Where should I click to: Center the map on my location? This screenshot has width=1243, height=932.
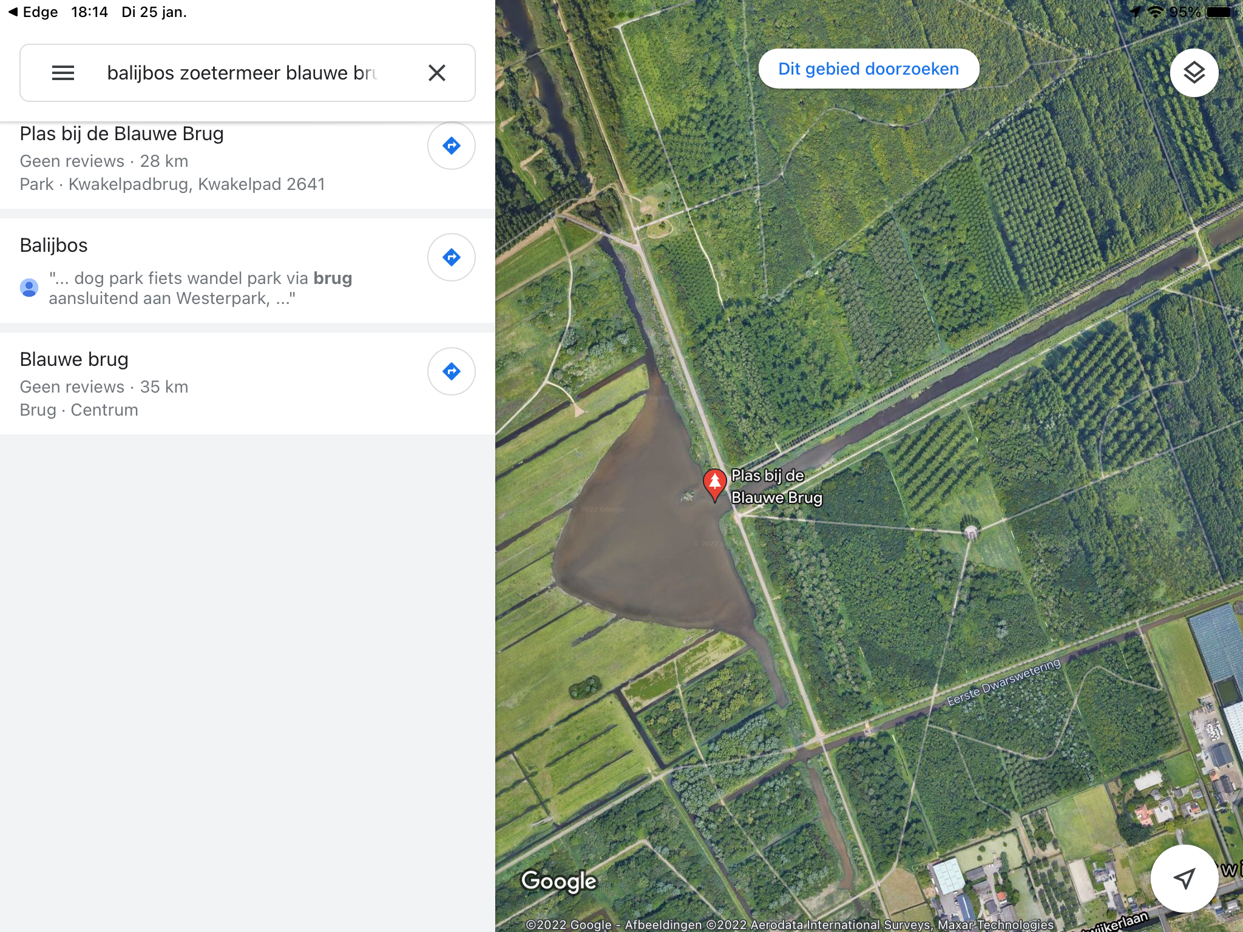pos(1184,878)
